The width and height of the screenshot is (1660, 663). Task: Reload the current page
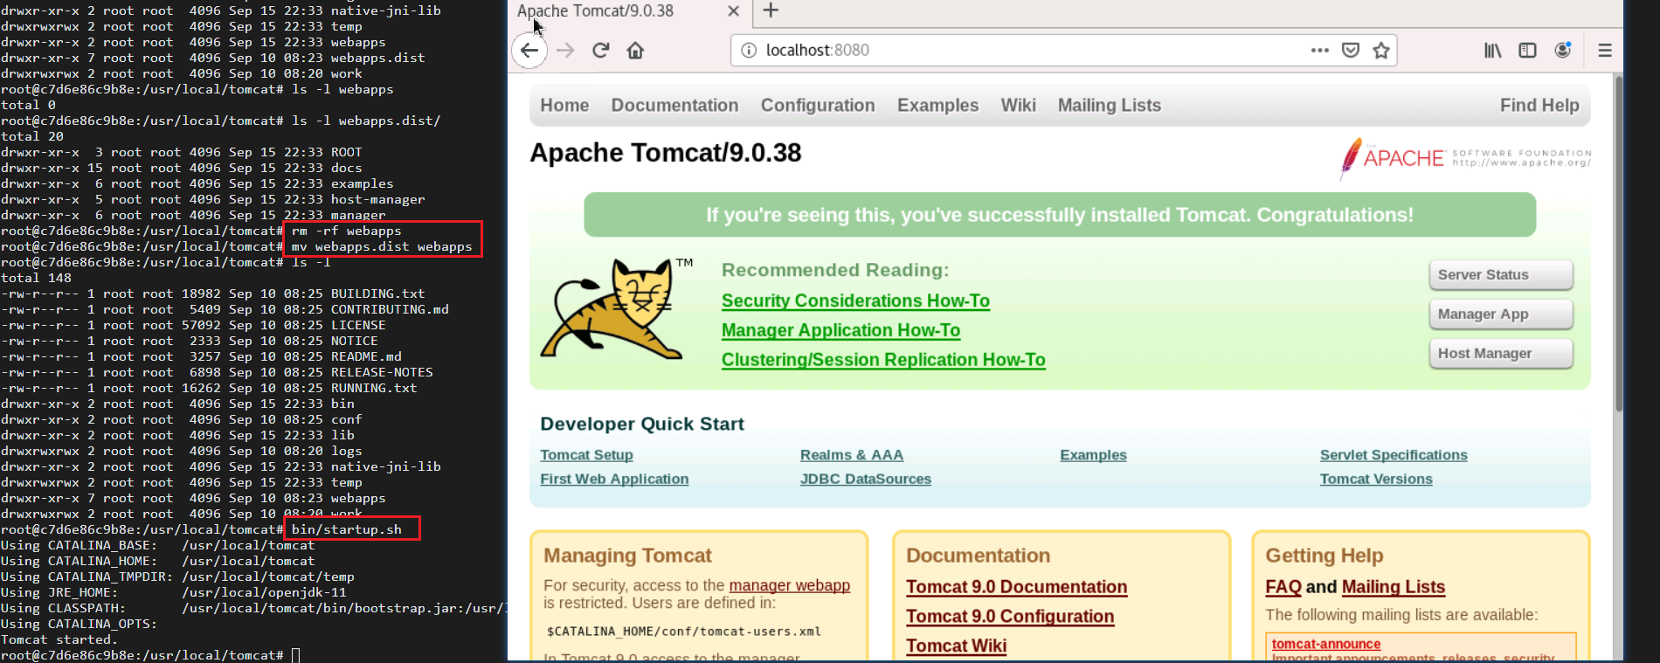point(600,51)
